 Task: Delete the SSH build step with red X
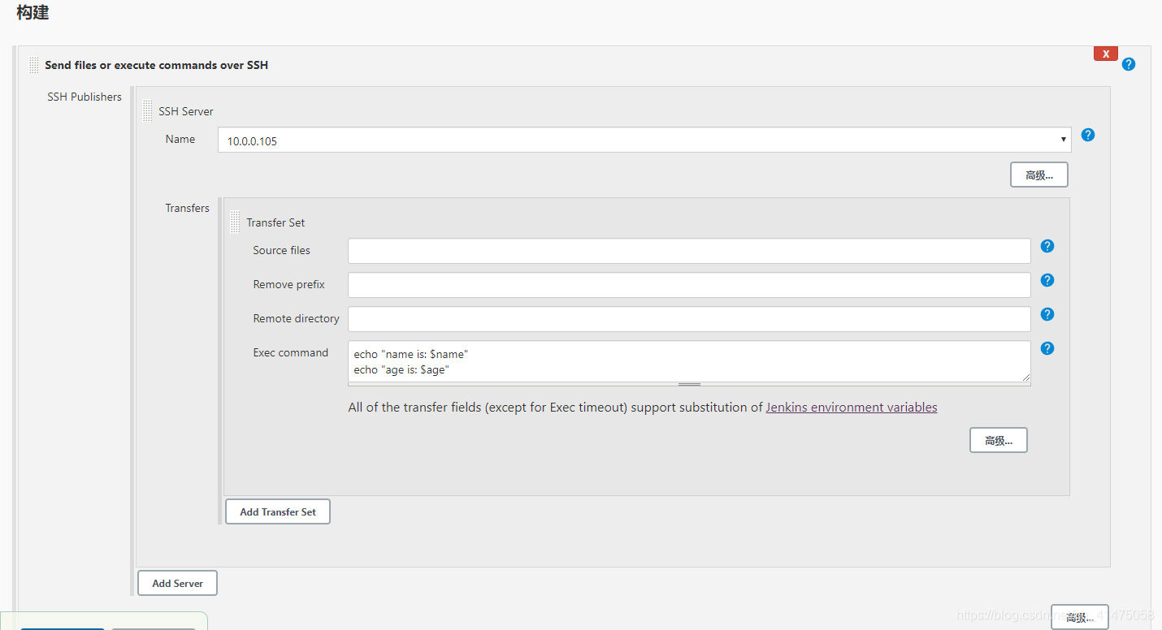click(1105, 54)
